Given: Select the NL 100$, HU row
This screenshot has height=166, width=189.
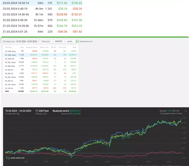Looking at the screenshot, I should click(x=41, y=59).
